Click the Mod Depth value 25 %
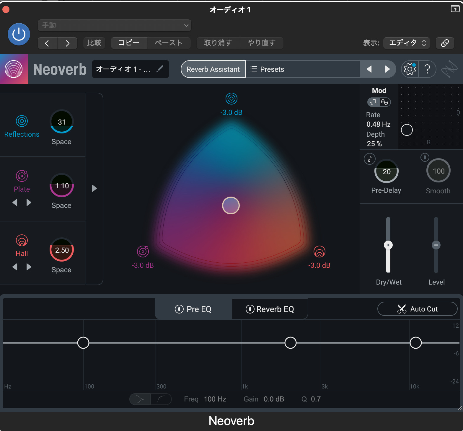 374,144
